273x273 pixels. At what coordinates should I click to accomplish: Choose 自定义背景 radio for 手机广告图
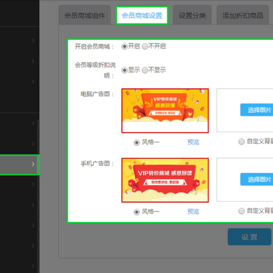click(x=242, y=211)
